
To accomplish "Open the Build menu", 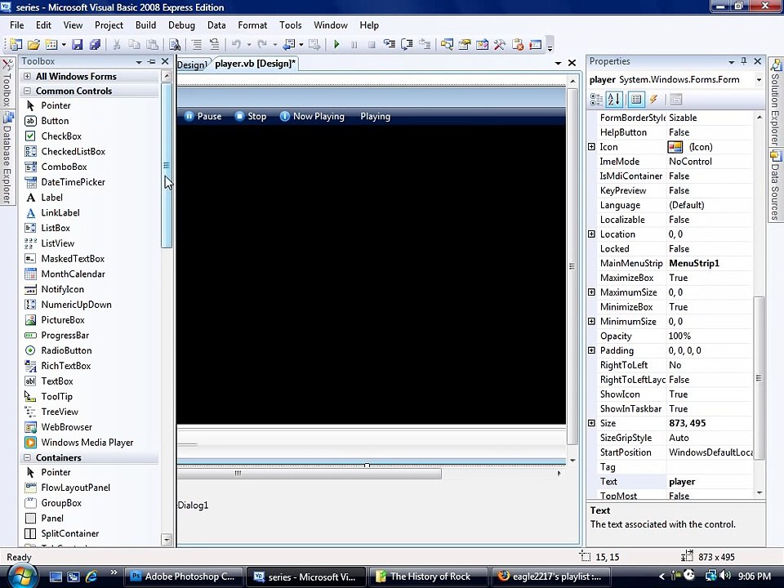I will (145, 25).
